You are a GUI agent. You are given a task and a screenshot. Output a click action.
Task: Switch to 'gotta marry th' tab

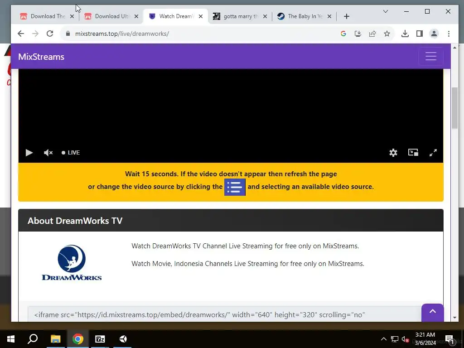240,16
